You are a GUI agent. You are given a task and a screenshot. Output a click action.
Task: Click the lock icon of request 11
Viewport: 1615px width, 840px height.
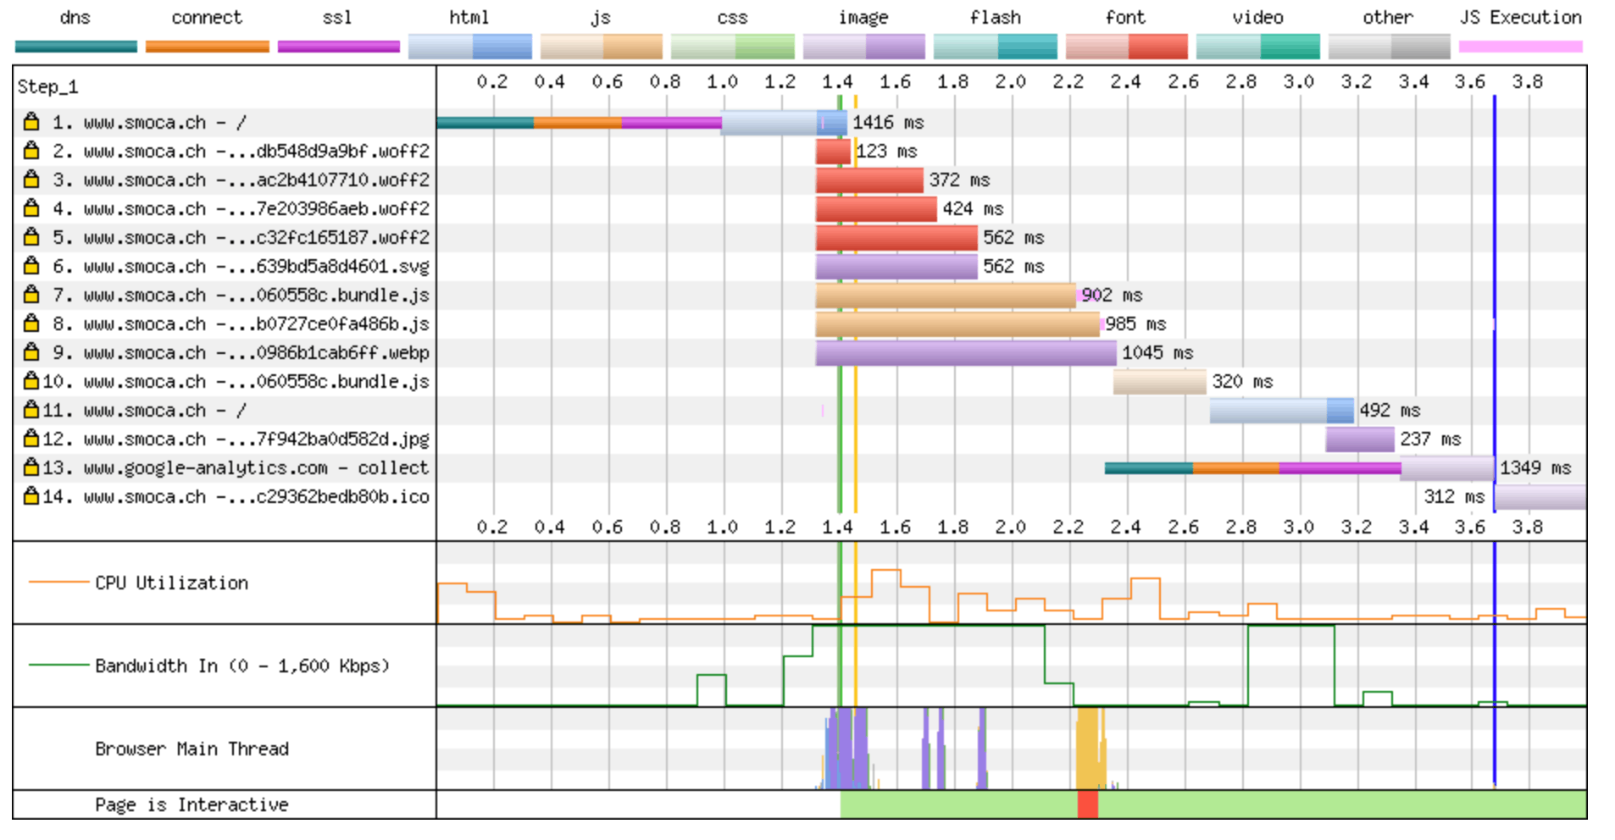tap(31, 410)
